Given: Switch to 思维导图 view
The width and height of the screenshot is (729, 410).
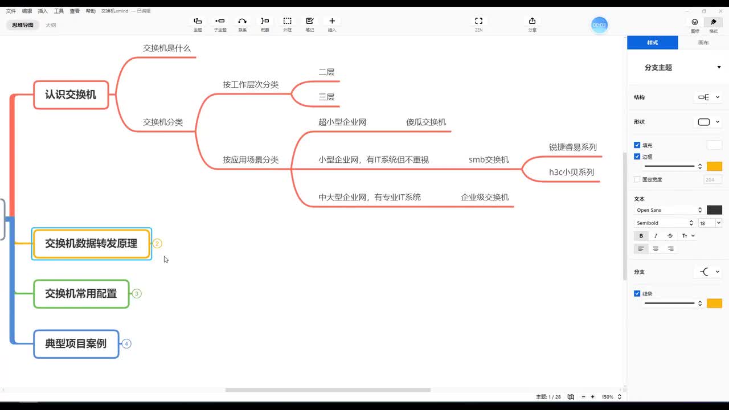Looking at the screenshot, I should (23, 25).
